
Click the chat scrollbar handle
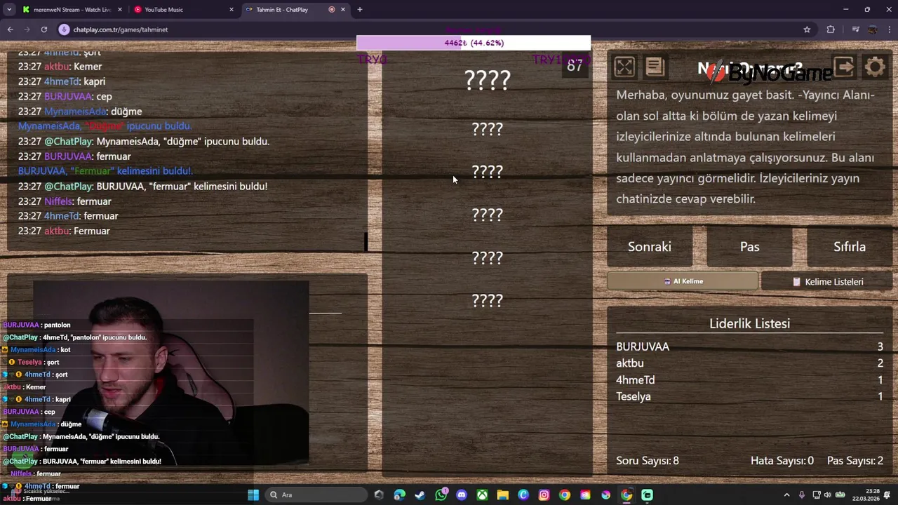point(366,241)
